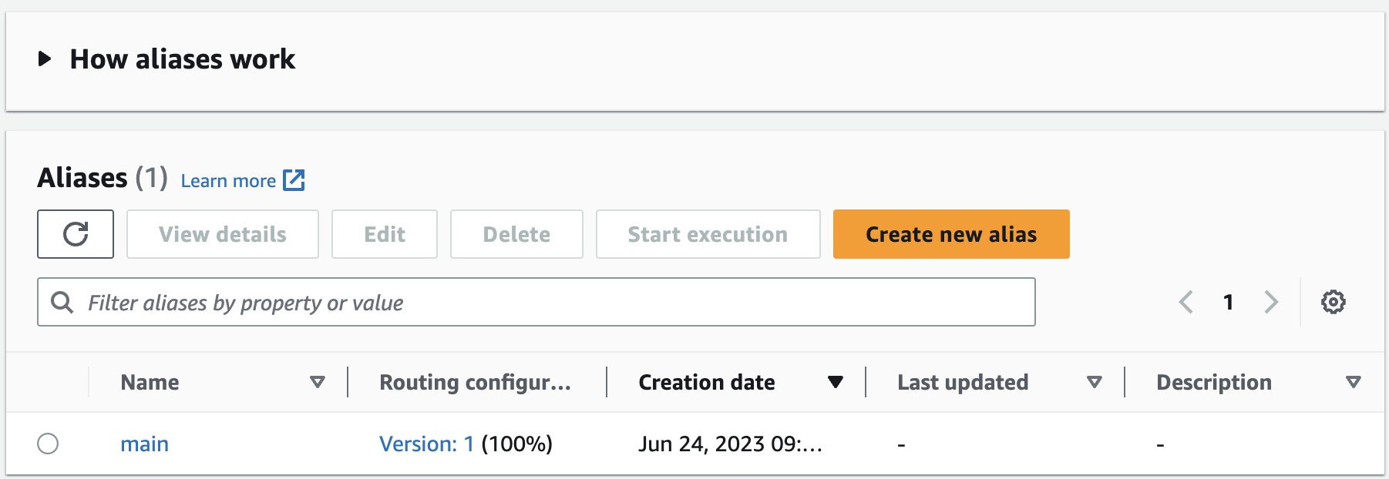Expand How aliases work section
The width and height of the screenshot is (1389, 479).
[x=45, y=59]
